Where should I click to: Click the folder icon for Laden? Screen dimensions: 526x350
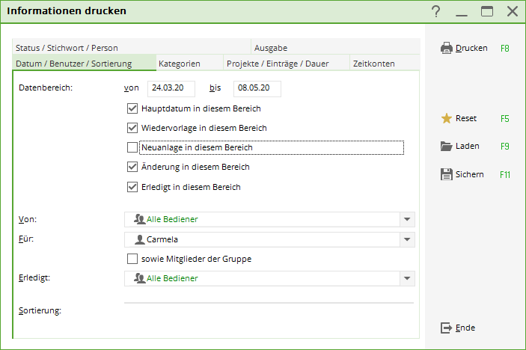coord(446,146)
